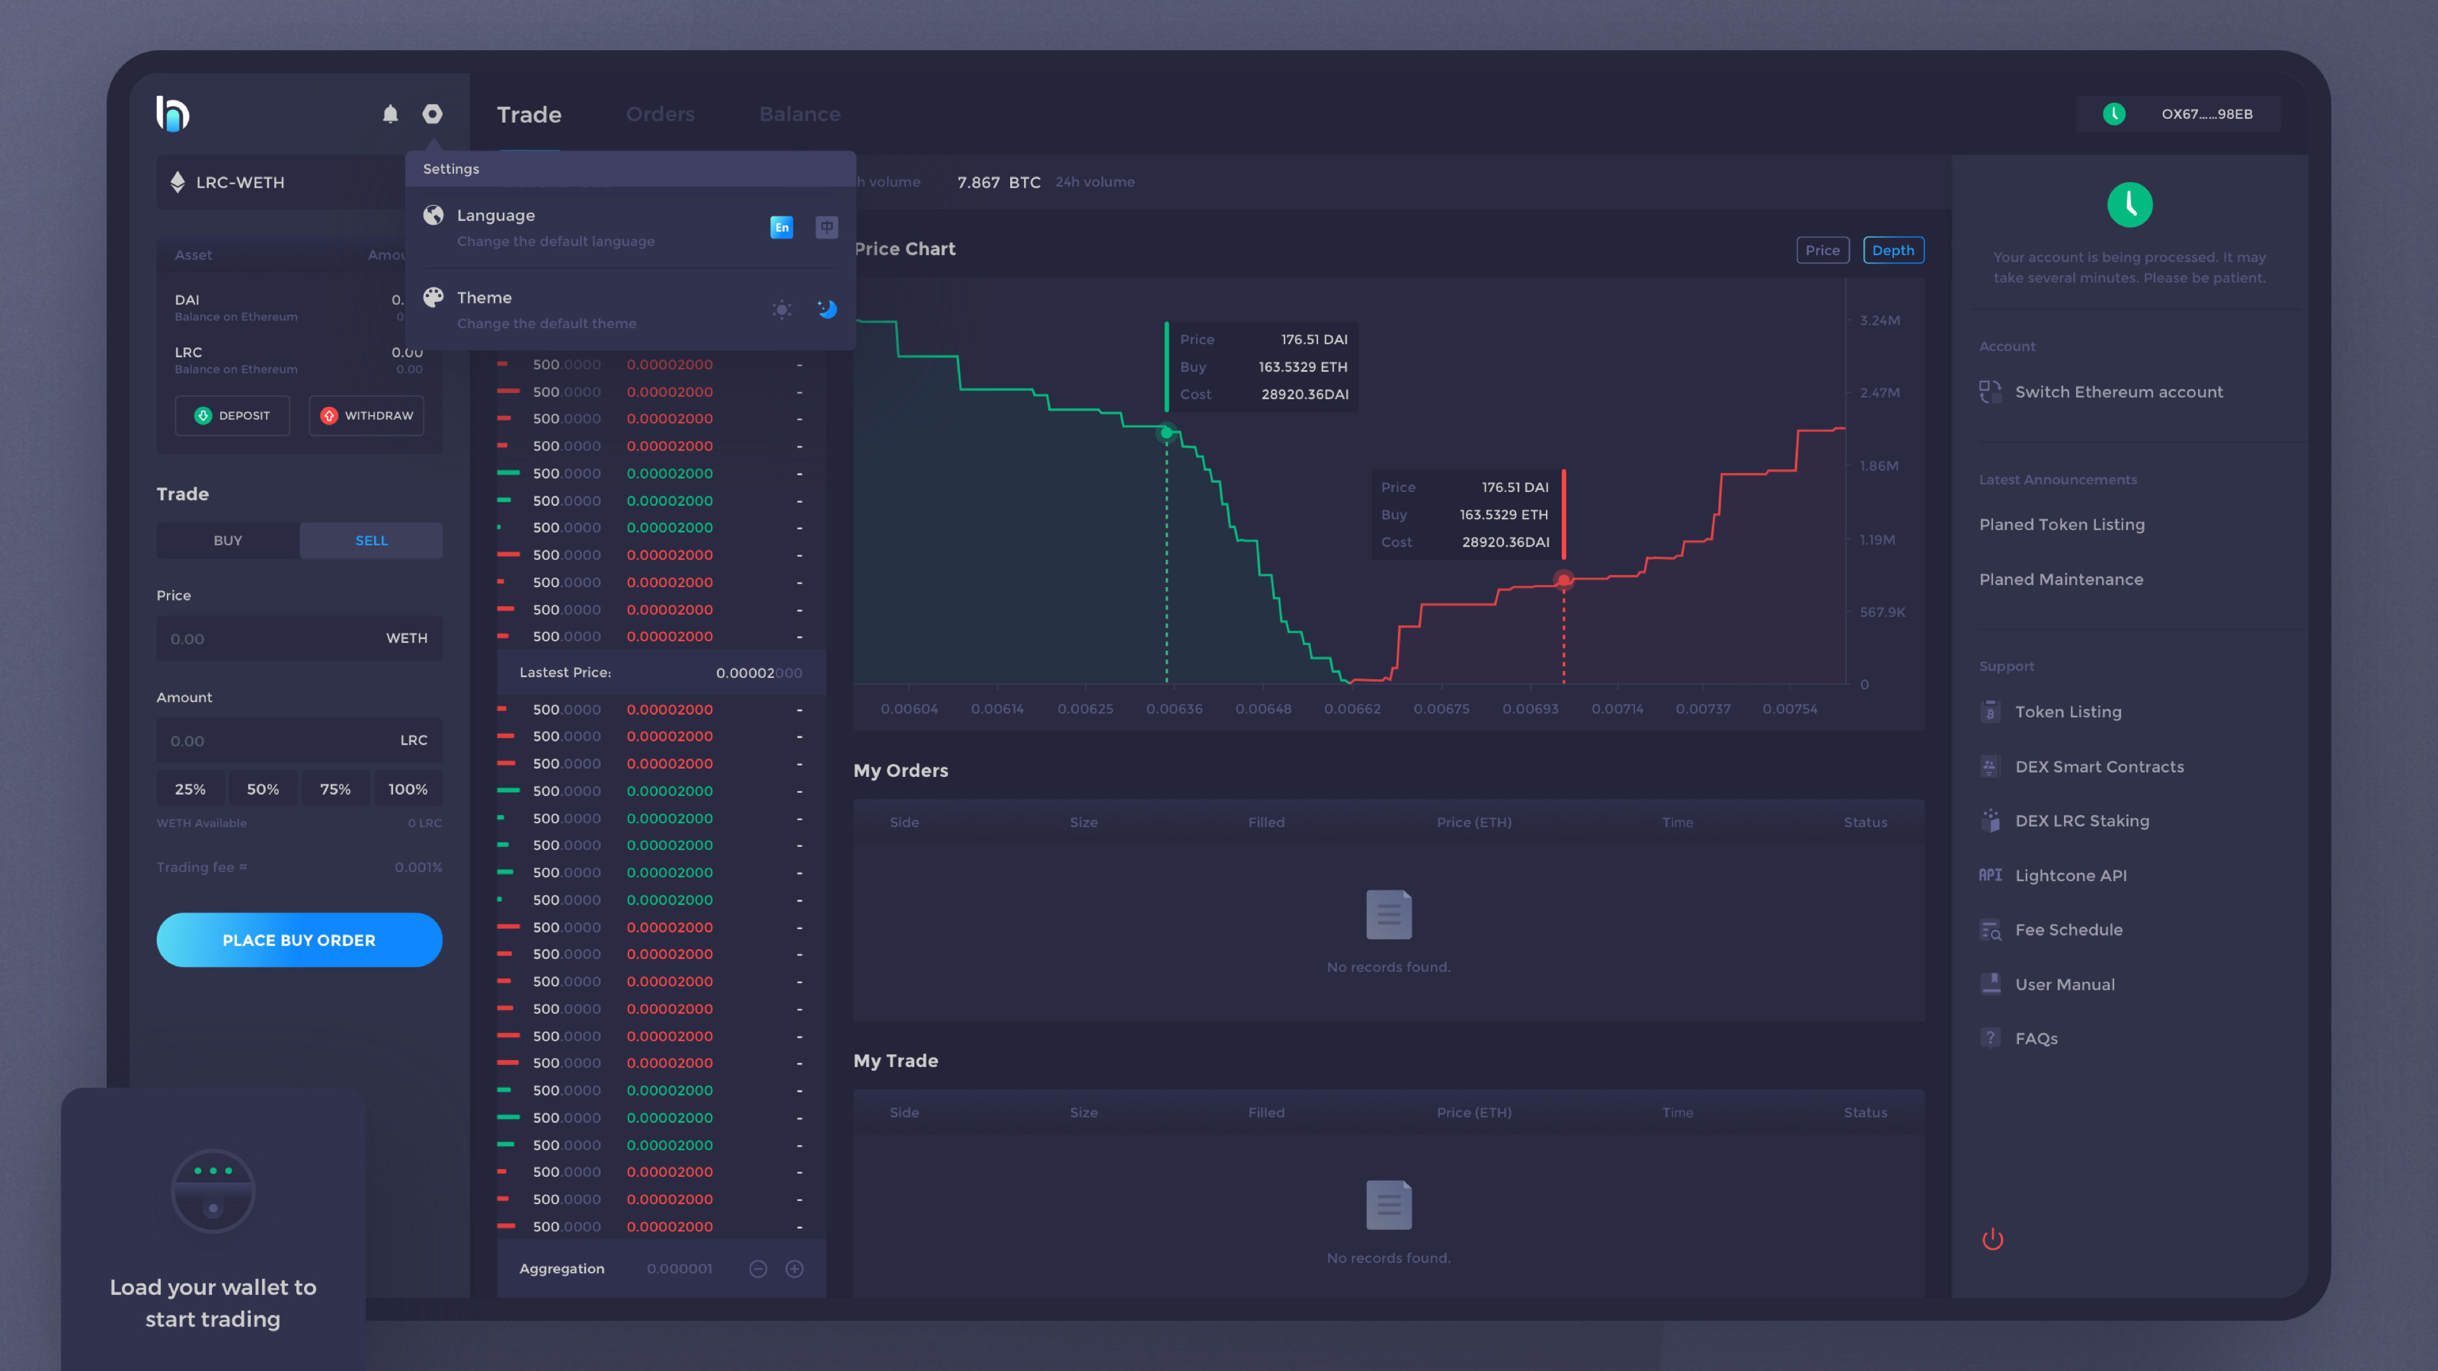Set amount to 75%

pos(335,789)
